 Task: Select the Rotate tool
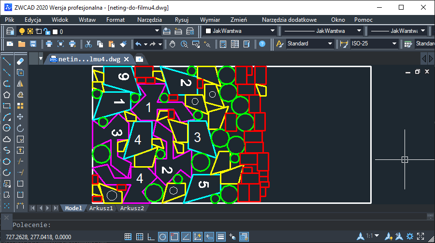click(x=20, y=128)
